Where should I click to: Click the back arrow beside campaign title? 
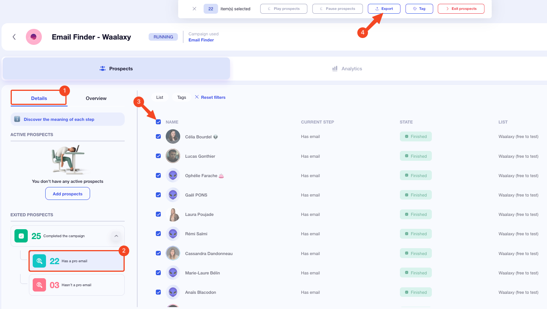click(x=14, y=37)
